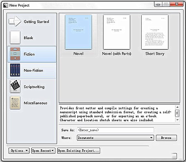Close the New Project window
Image resolution: width=186 pixels, height=162 pixels.
tap(177, 4)
